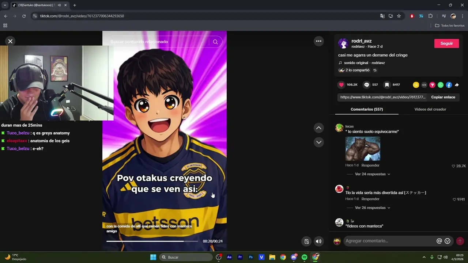Image resolution: width=468 pixels, height=263 pixels.
Task: Repost the video with yellow repost icon
Action: pyautogui.click(x=416, y=85)
